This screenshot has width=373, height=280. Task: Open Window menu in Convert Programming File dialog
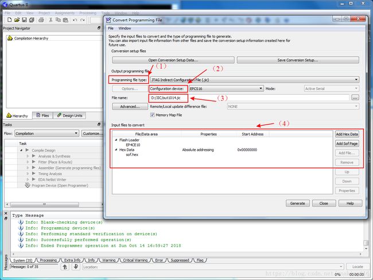click(x=125, y=28)
